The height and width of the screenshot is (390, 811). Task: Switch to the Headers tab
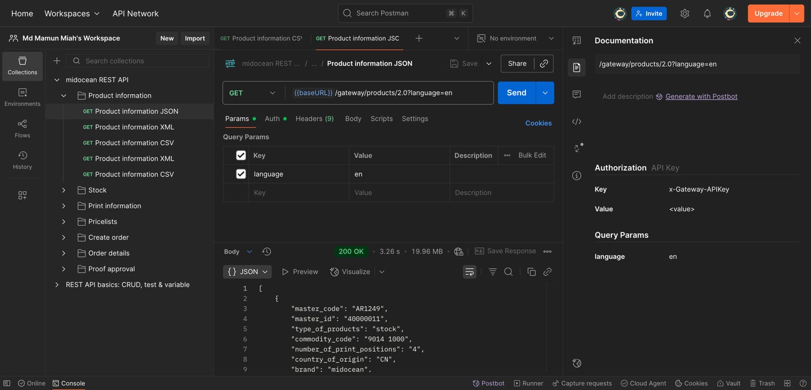coord(314,119)
